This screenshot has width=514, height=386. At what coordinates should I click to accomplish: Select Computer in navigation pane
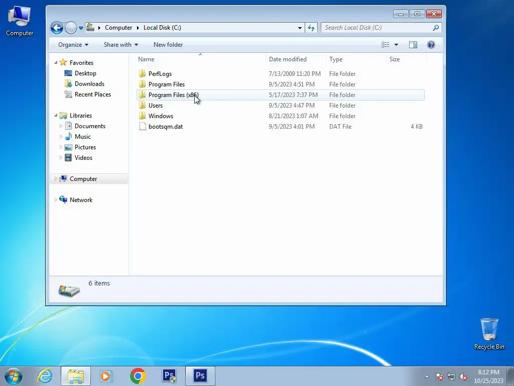[x=83, y=179]
